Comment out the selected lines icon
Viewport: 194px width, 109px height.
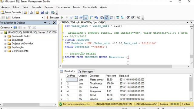117,18
